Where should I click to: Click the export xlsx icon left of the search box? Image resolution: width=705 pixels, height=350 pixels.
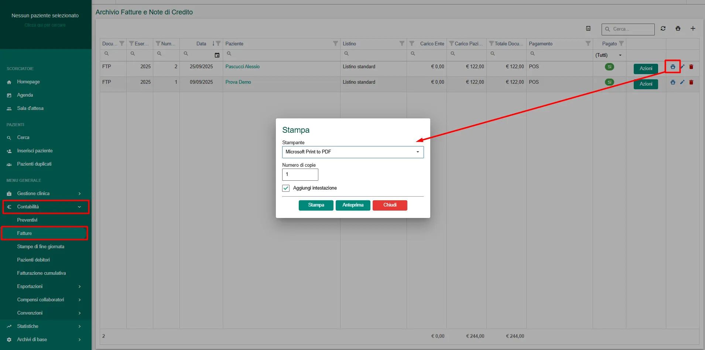click(588, 28)
